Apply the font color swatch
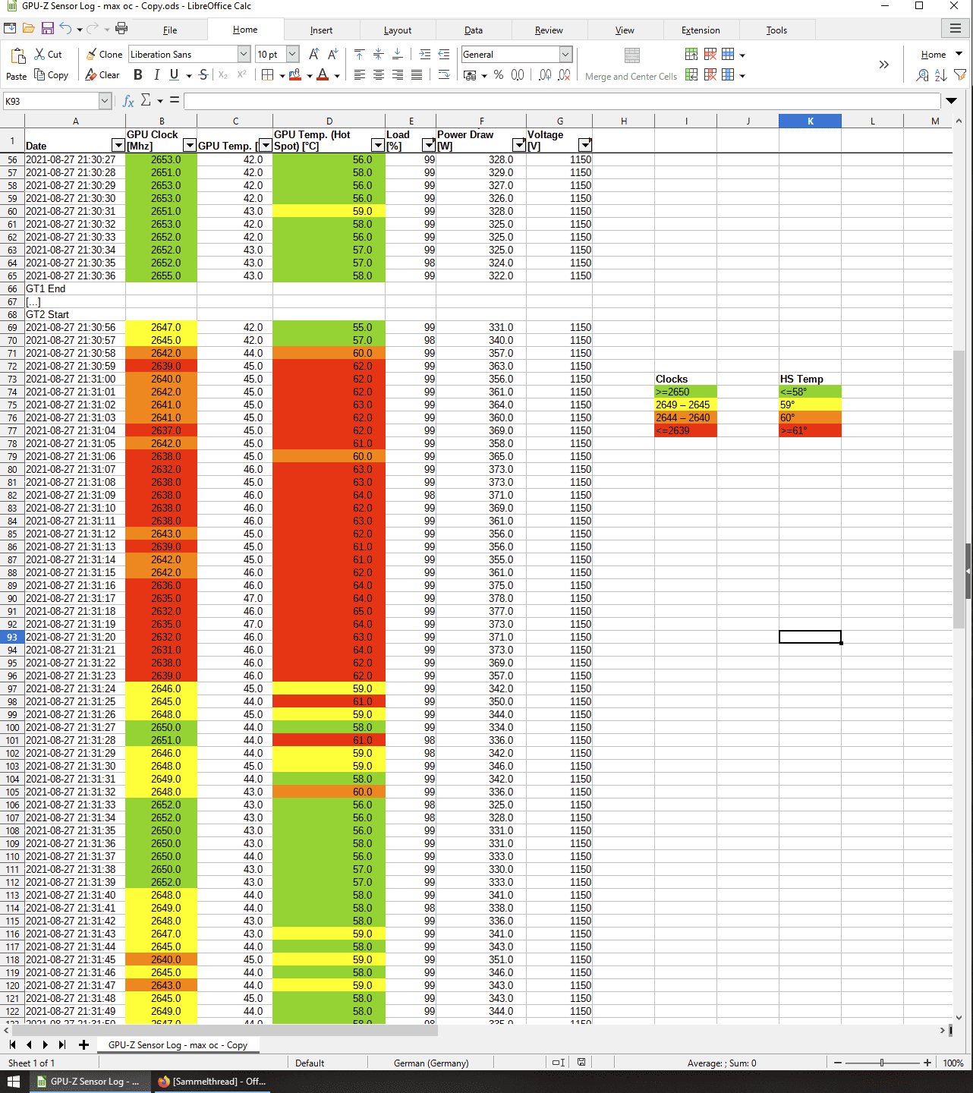973x1093 pixels. tap(323, 75)
